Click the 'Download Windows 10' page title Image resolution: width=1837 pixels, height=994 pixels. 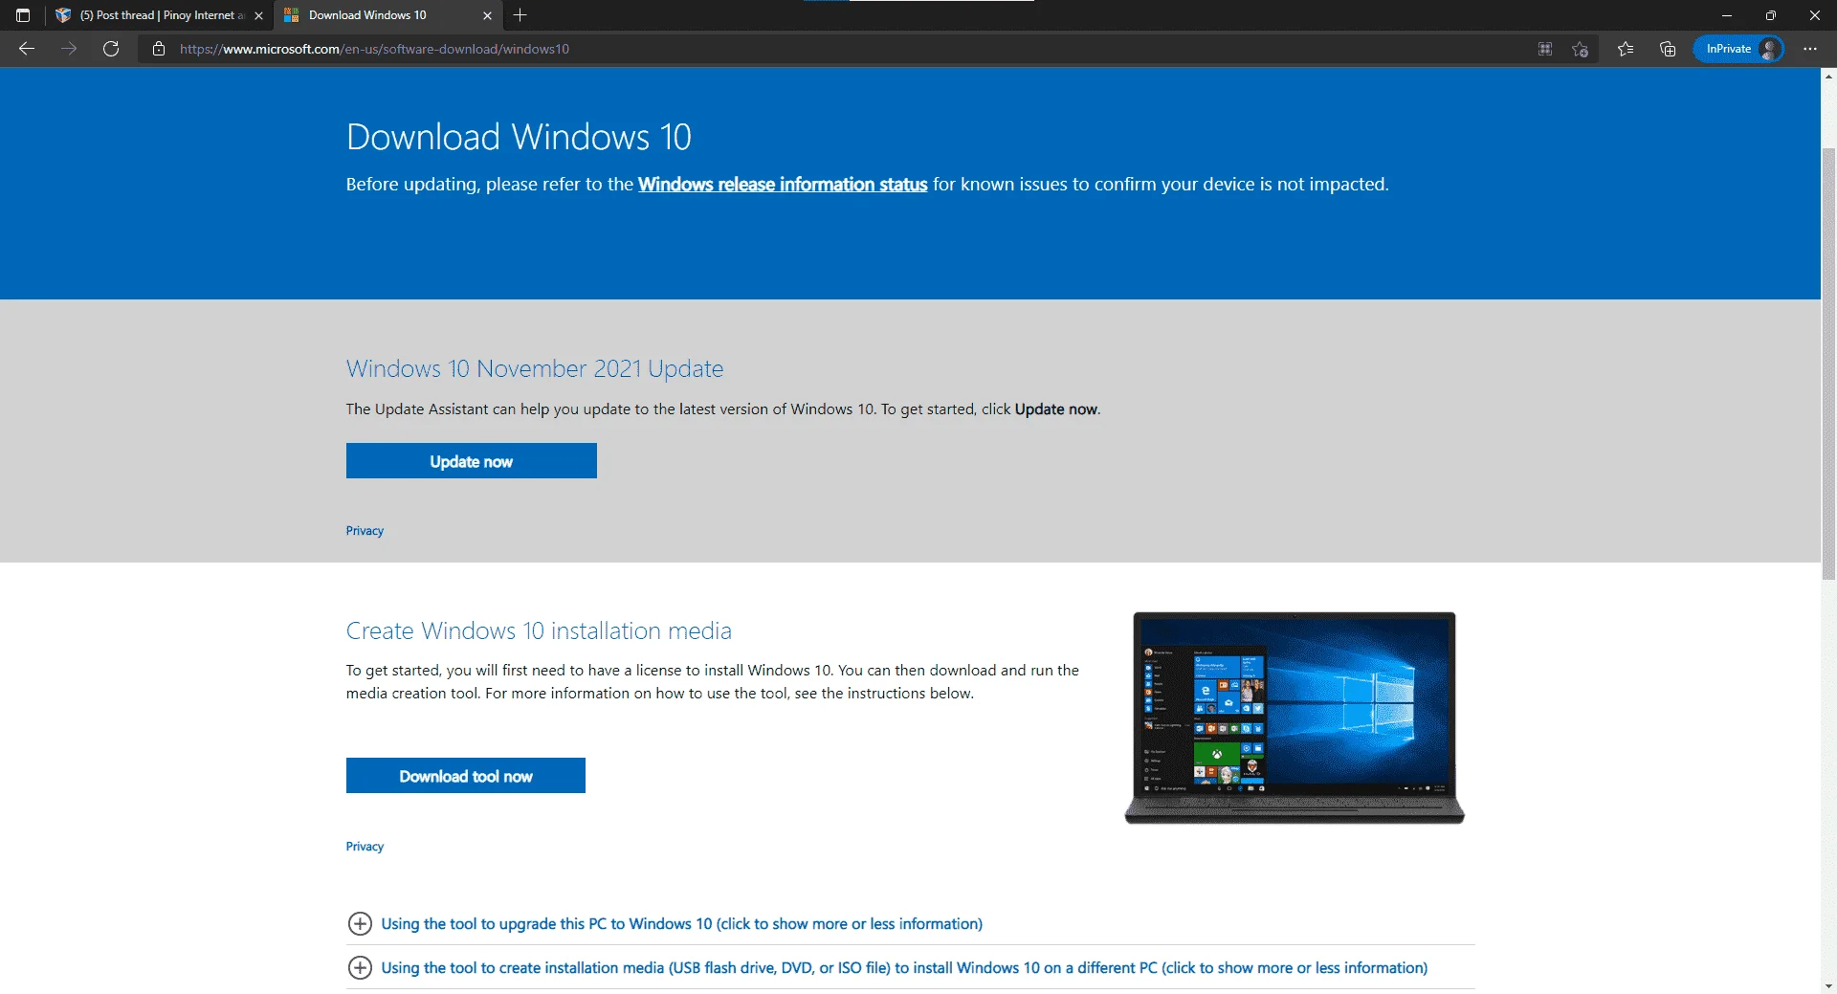[519, 137]
